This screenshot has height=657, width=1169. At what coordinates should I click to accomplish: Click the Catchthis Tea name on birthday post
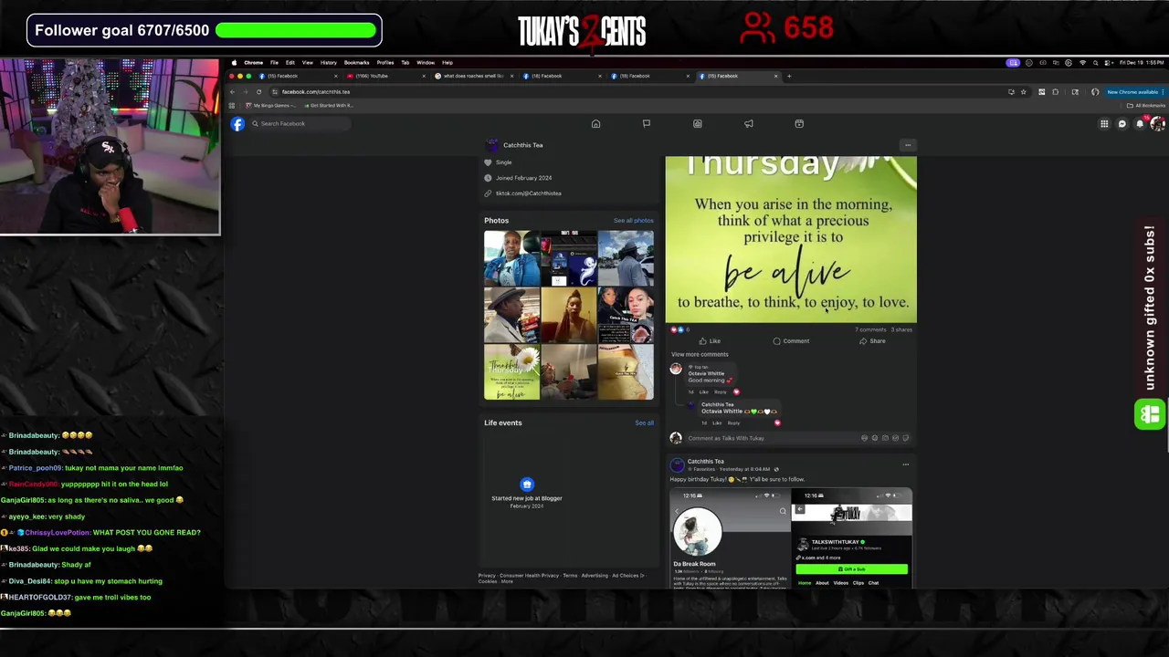(705, 462)
